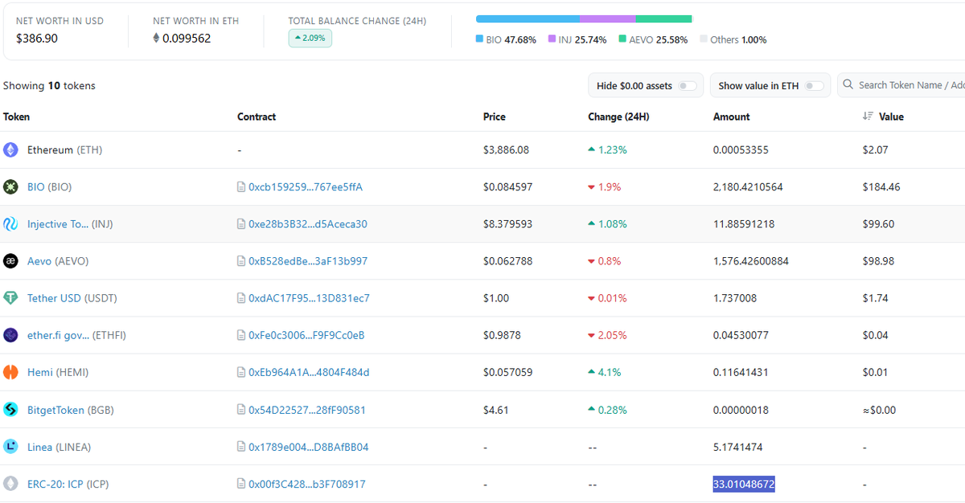This screenshot has height=503, width=965.
Task: Open the ERC-20: ICP (ICP) token link
Action: coord(68,484)
